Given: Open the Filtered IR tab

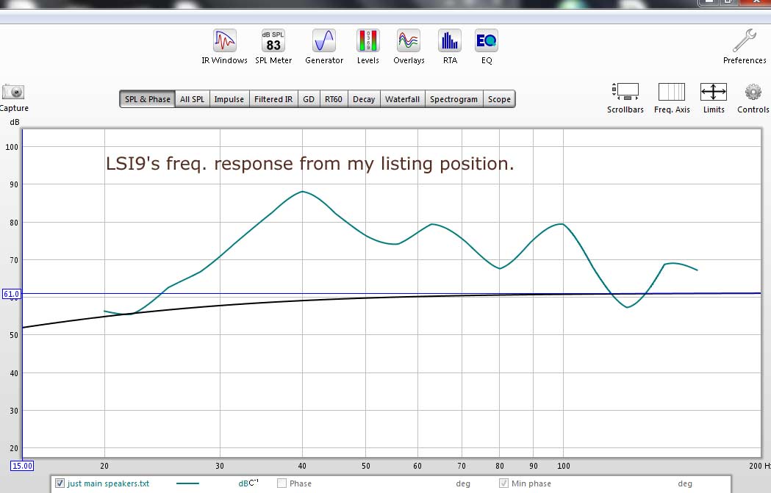Looking at the screenshot, I should [x=273, y=98].
